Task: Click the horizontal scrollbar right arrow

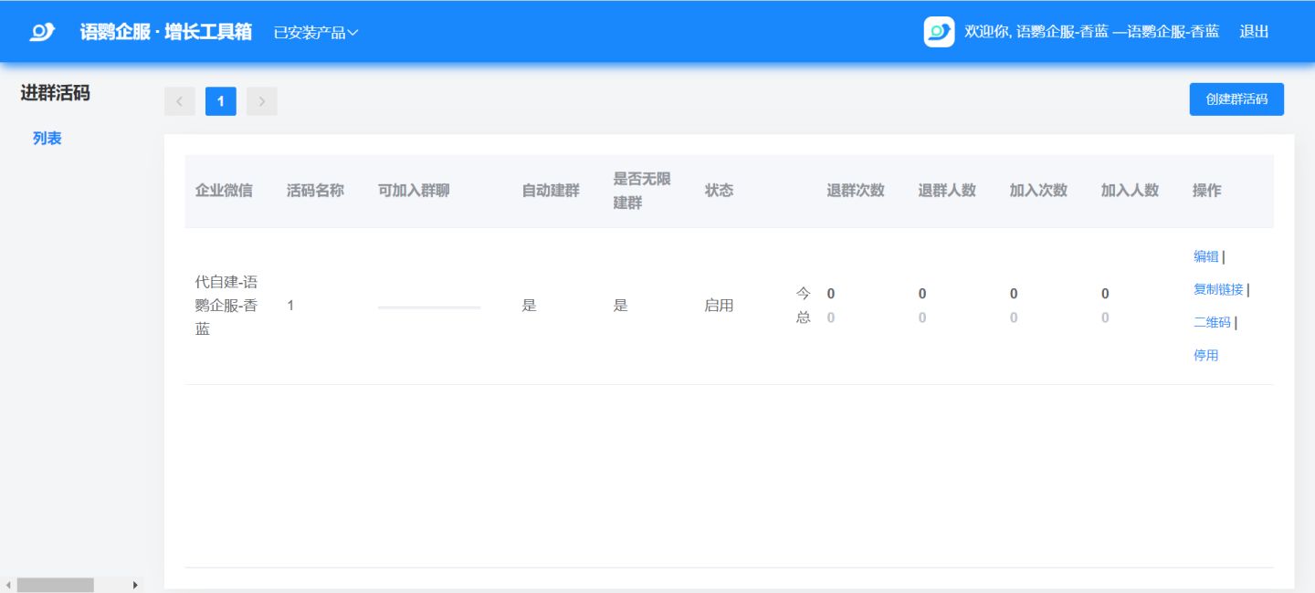Action: point(136,585)
